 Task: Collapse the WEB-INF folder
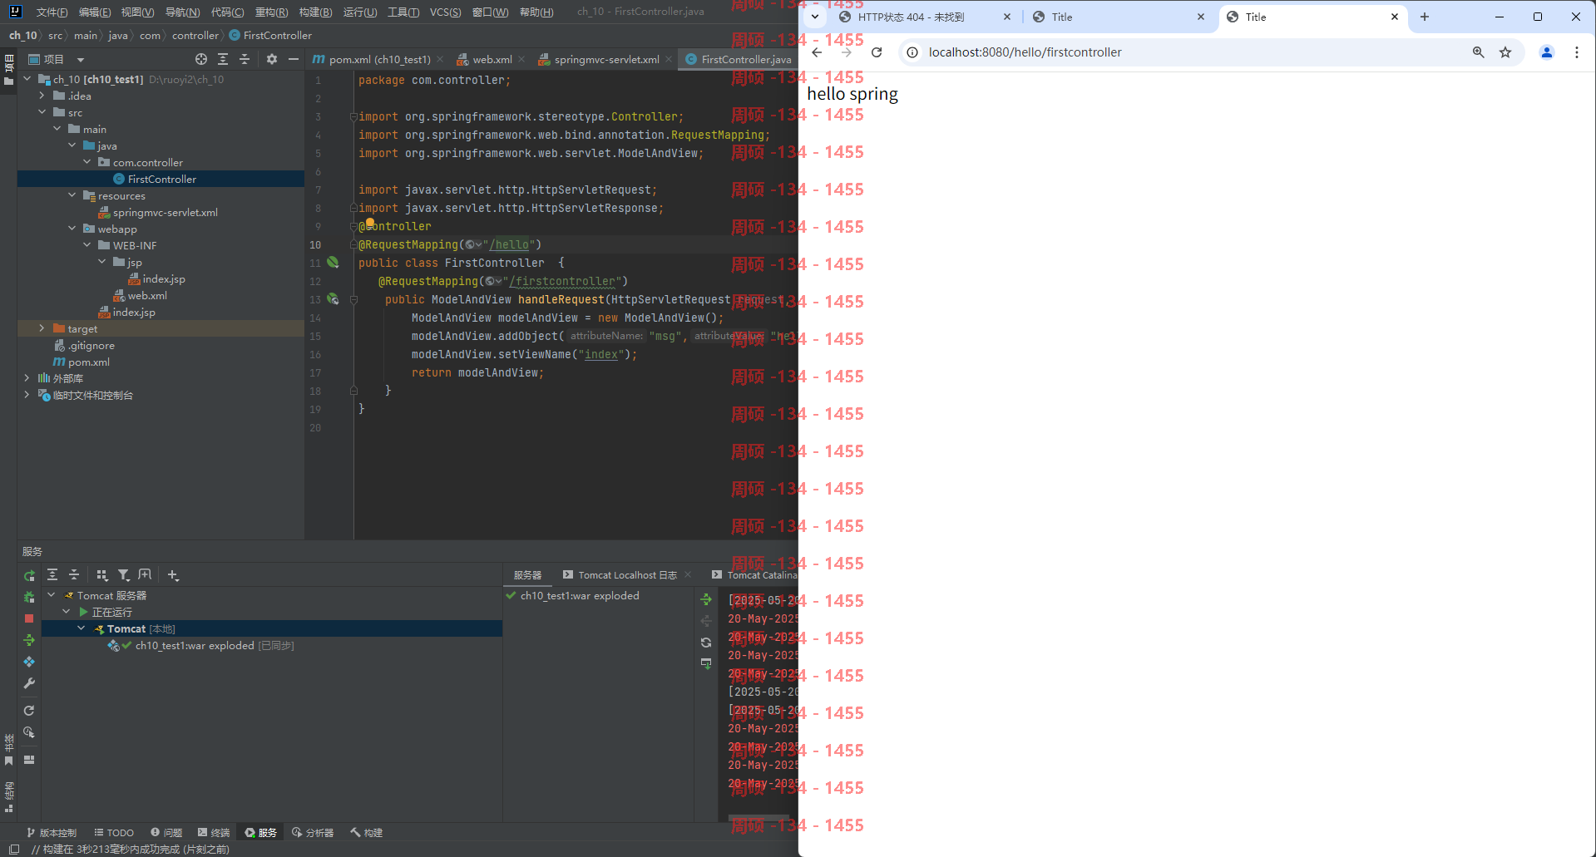coord(86,245)
